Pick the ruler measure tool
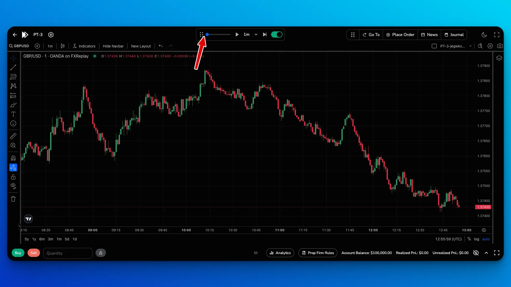 click(13, 136)
